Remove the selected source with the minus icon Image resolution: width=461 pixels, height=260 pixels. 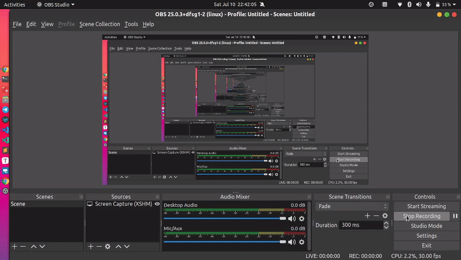click(99, 246)
